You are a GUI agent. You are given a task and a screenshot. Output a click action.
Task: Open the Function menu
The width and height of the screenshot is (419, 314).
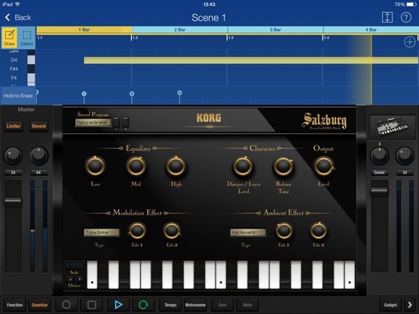[x=15, y=305]
